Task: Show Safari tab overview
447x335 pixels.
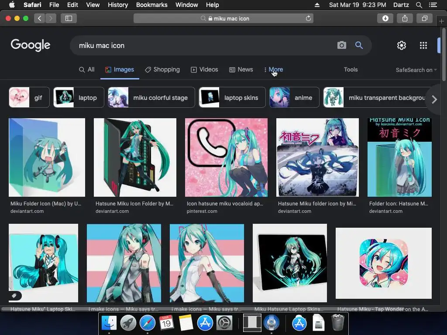Action: point(424,18)
